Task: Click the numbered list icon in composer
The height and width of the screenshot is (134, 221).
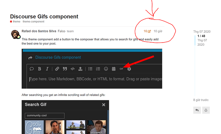Action: [x=98, y=69]
